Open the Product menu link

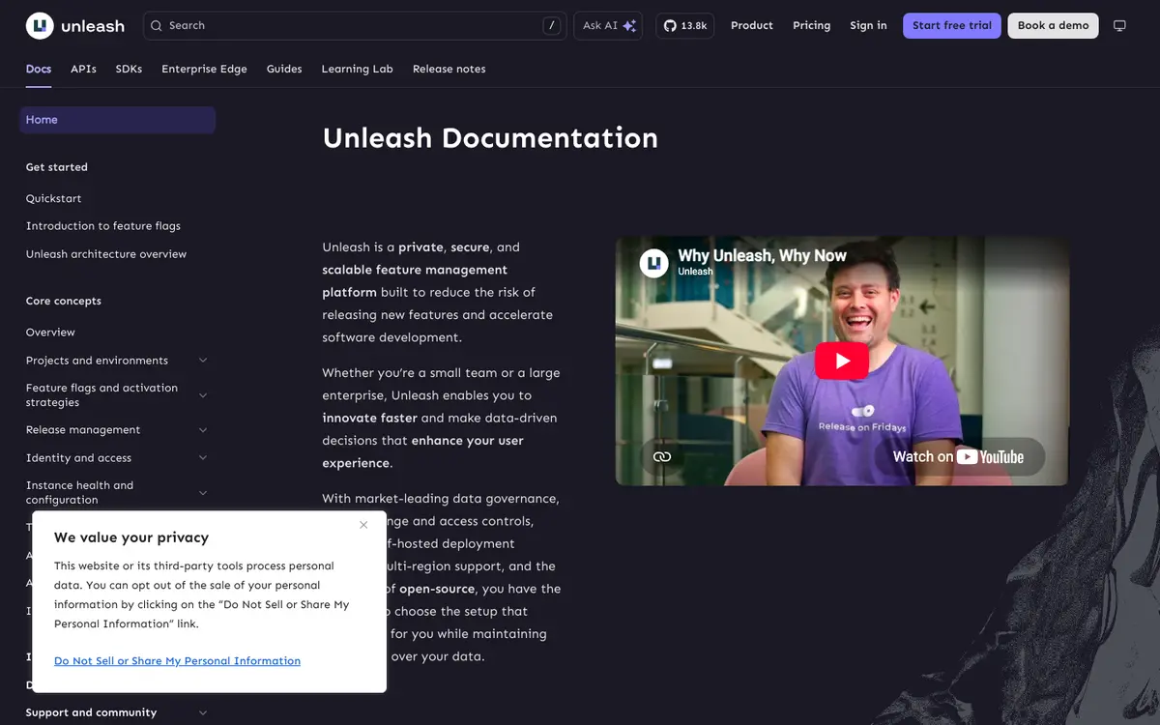click(x=752, y=26)
